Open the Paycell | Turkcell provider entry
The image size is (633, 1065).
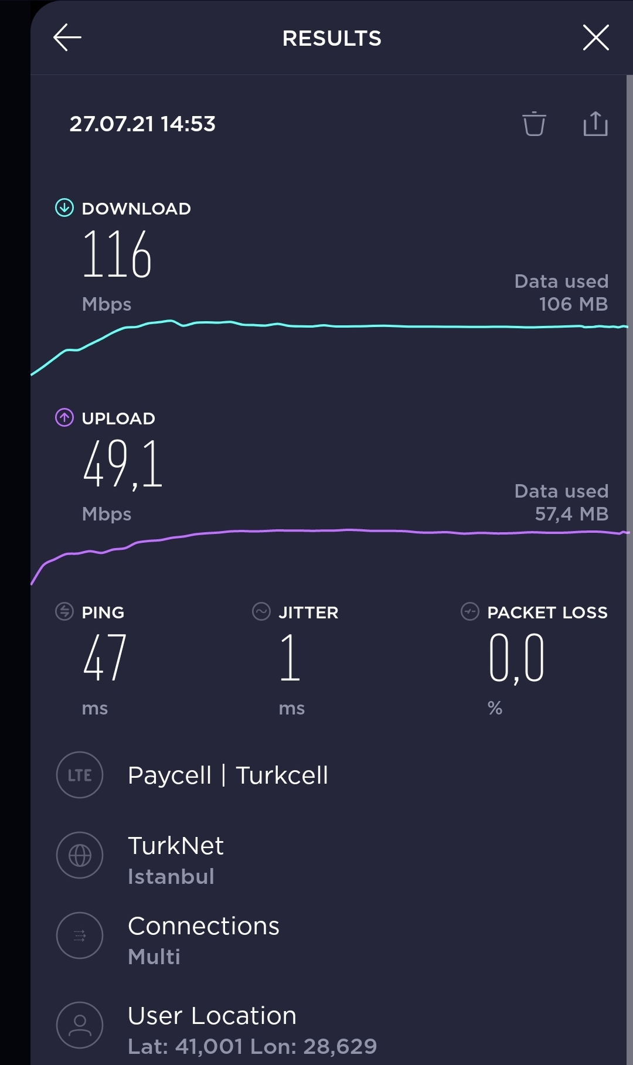228,775
